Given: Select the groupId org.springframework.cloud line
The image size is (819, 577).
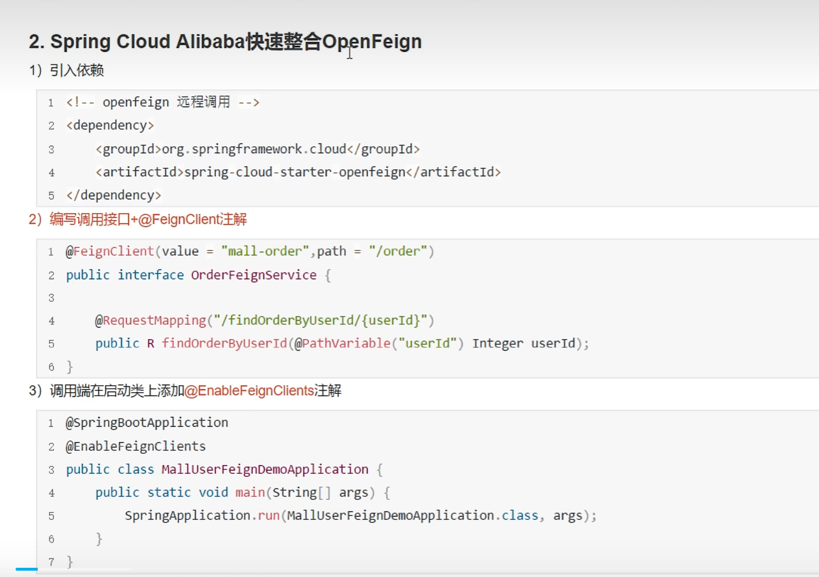Looking at the screenshot, I should pyautogui.click(x=258, y=149).
